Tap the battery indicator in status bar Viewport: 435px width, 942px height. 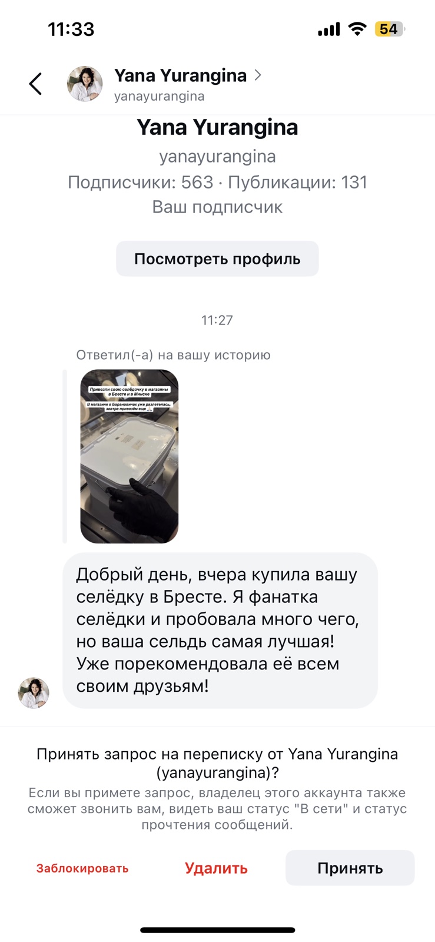(390, 29)
